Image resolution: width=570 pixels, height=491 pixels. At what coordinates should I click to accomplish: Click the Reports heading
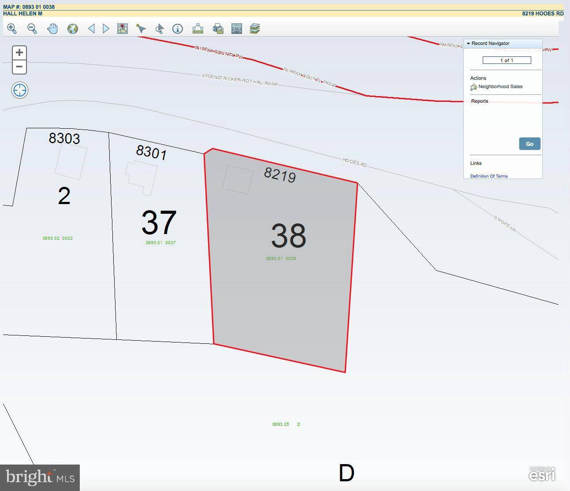point(480,101)
